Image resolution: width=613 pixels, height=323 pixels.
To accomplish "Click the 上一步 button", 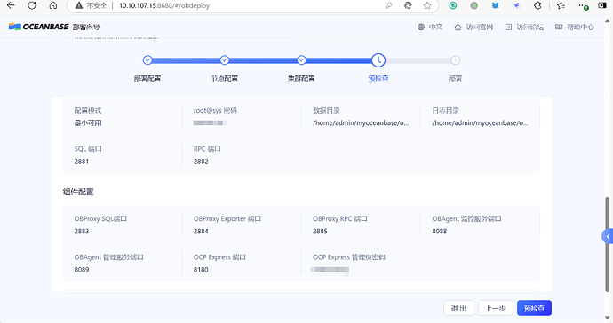I will [x=496, y=308].
